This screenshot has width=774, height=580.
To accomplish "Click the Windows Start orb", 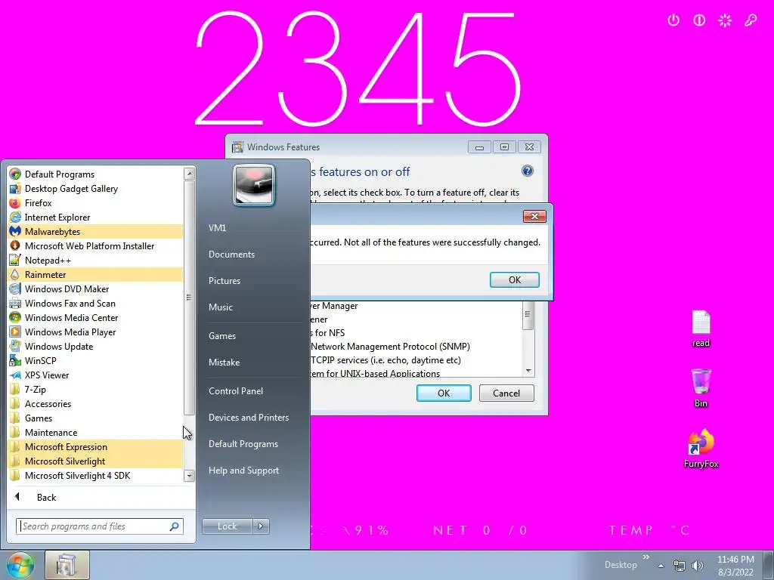I will (20, 565).
